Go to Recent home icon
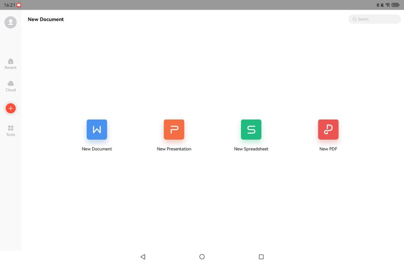 [11, 61]
